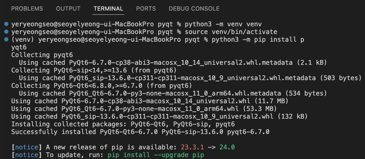Click the '(11.7 MB)' PyQt6 wheel line
Image resolution: width=365 pixels, height=159 pixels.
(150, 101)
